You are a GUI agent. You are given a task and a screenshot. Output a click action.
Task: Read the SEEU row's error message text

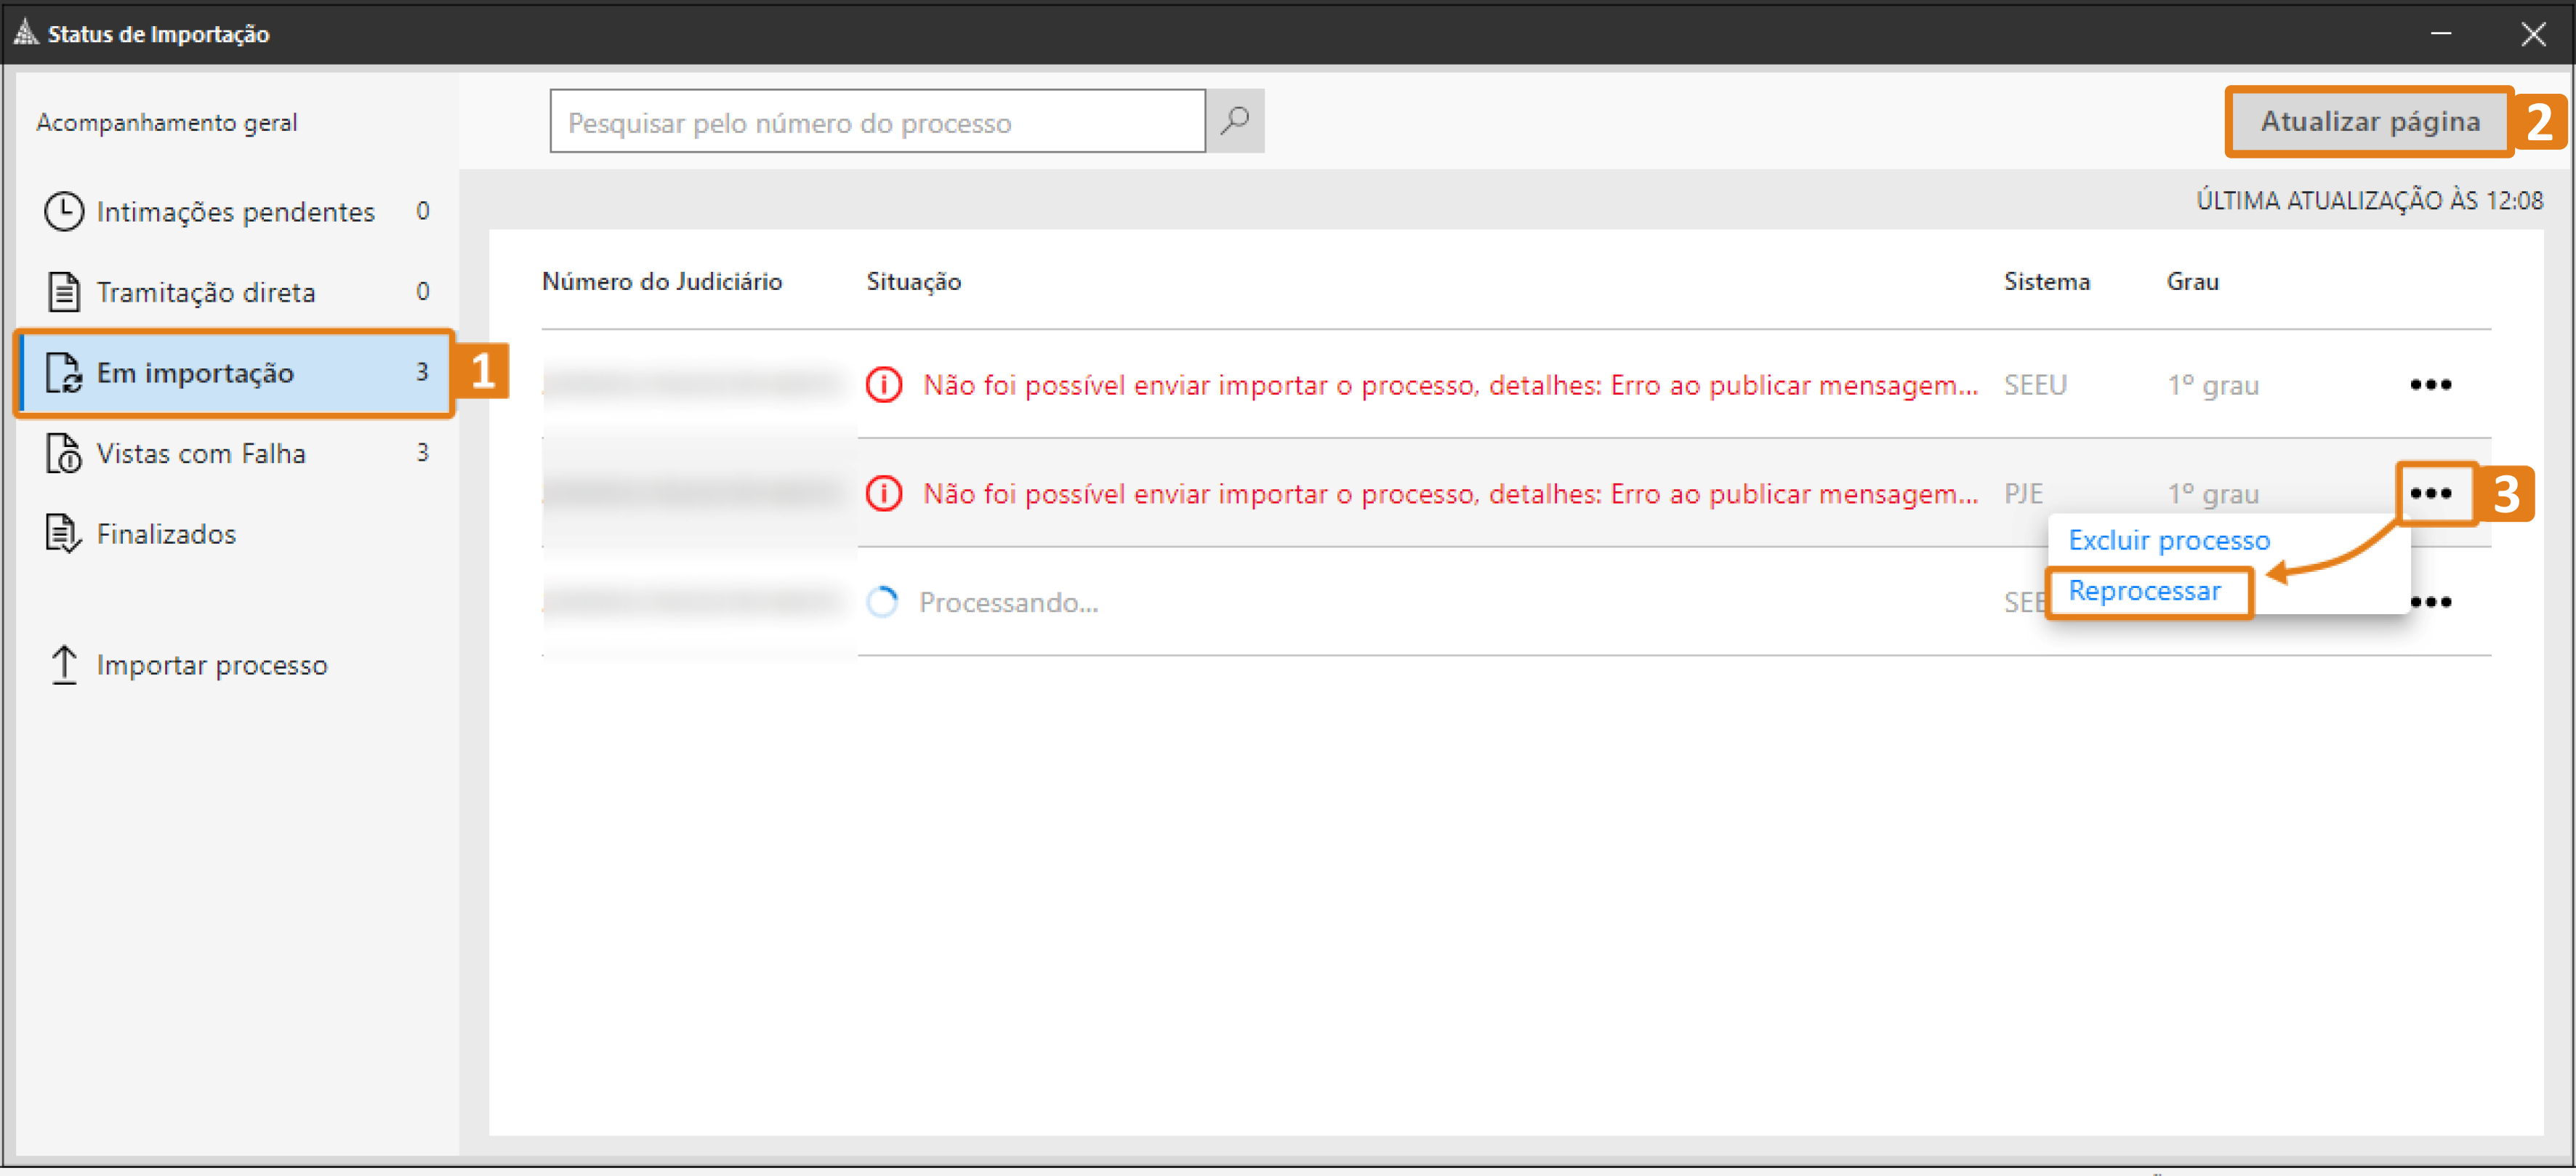(x=1449, y=385)
